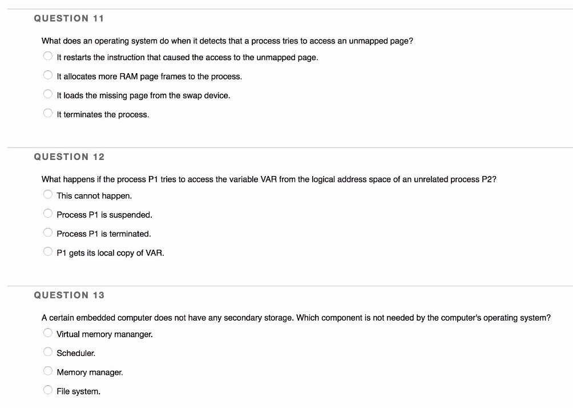Select "It loads the missing page from swap"
573x408 pixels.
click(x=48, y=93)
